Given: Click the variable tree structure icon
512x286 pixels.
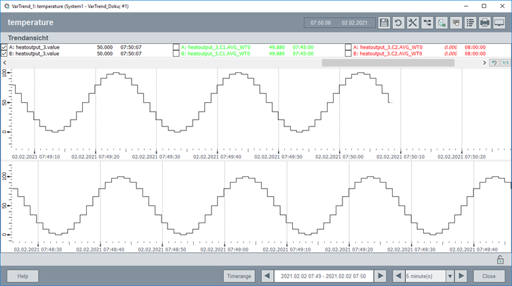Looking at the screenshot, I should tap(427, 22).
